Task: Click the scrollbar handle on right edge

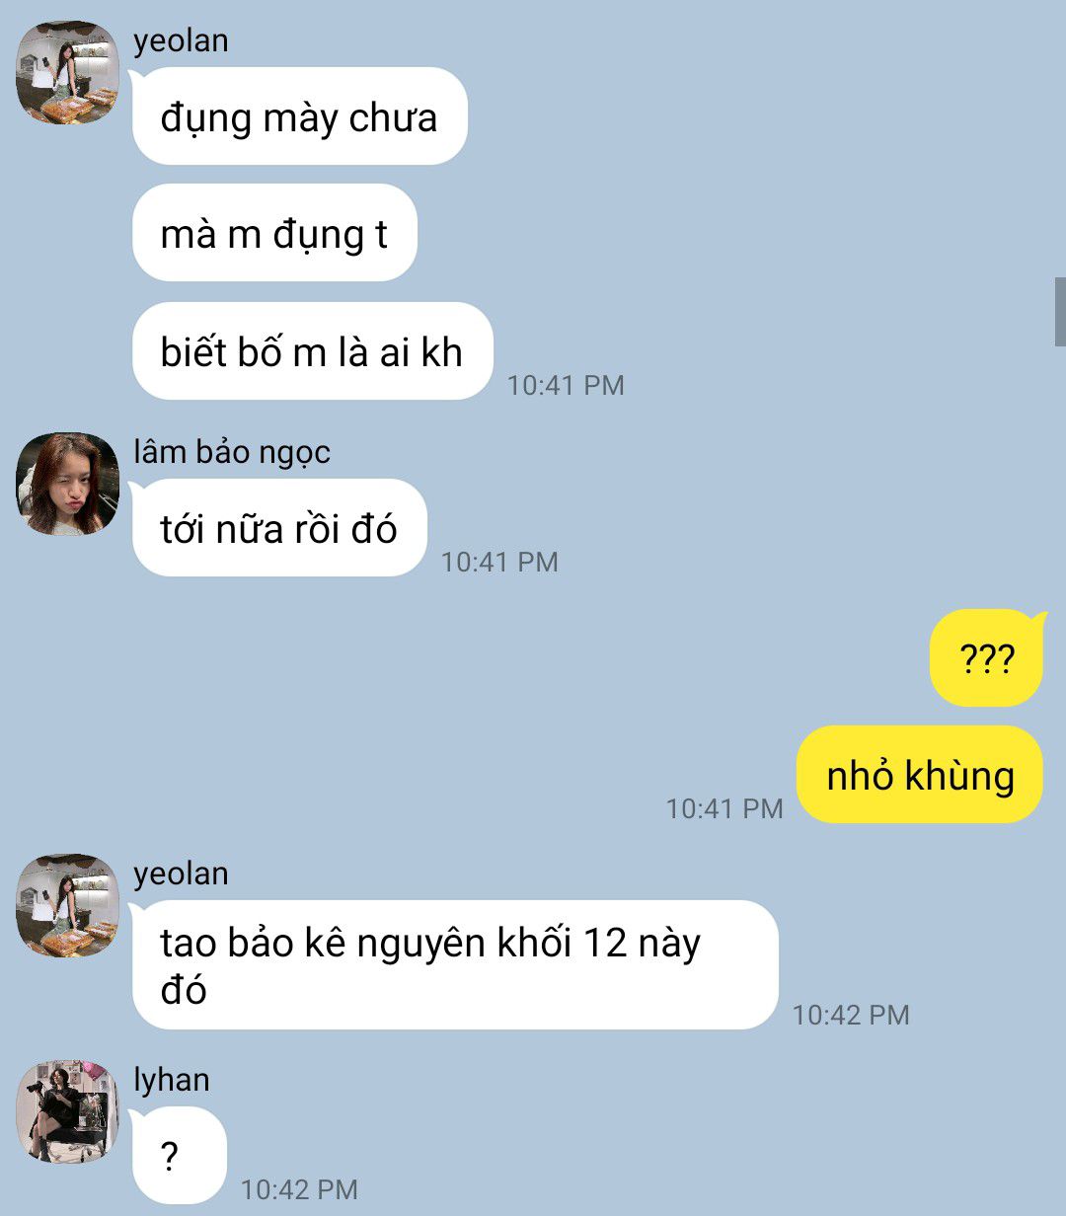Action: pyautogui.click(x=1060, y=311)
